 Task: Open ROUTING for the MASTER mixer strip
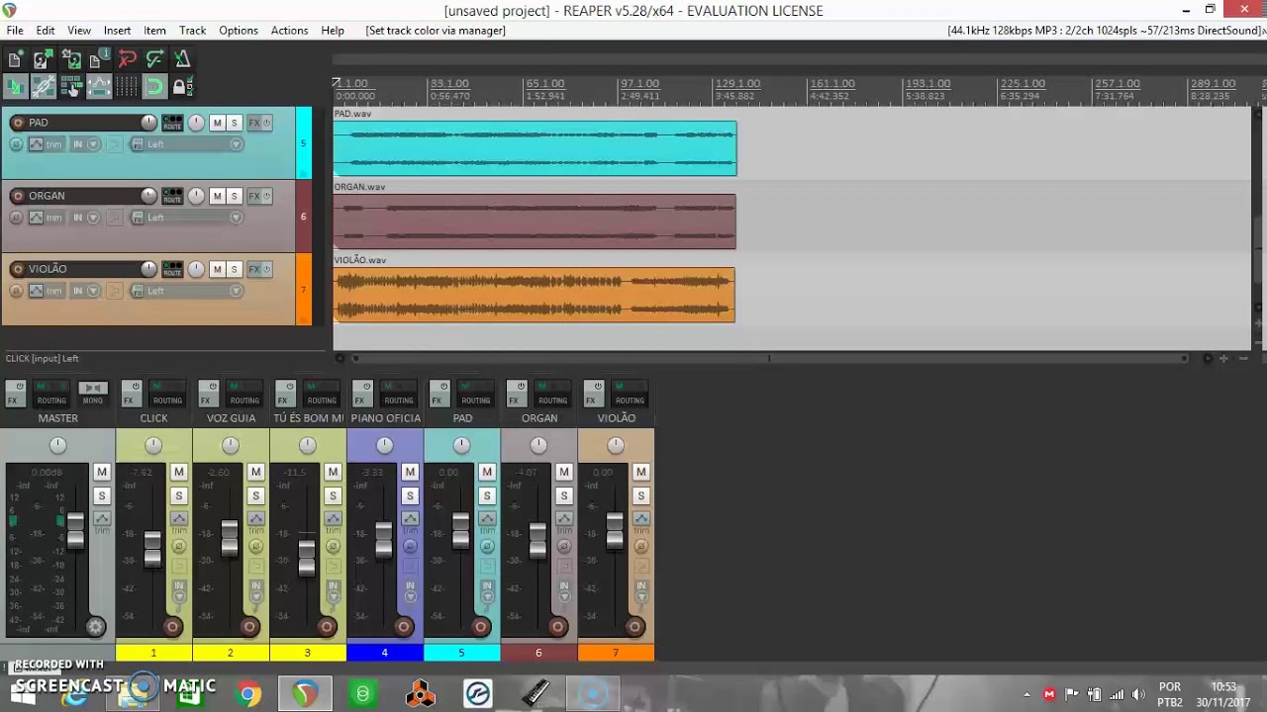point(51,394)
